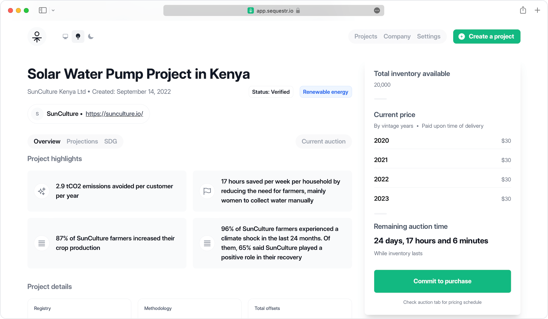Open the Safari share icon
The height and width of the screenshot is (319, 548).
tap(523, 10)
